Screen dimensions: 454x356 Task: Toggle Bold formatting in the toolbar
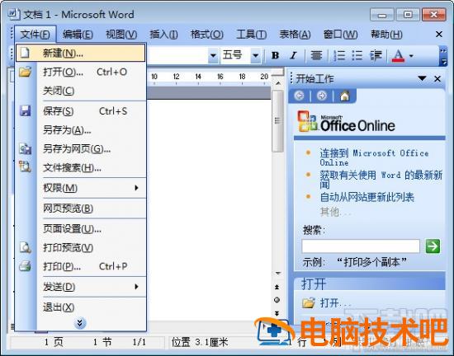(276, 55)
